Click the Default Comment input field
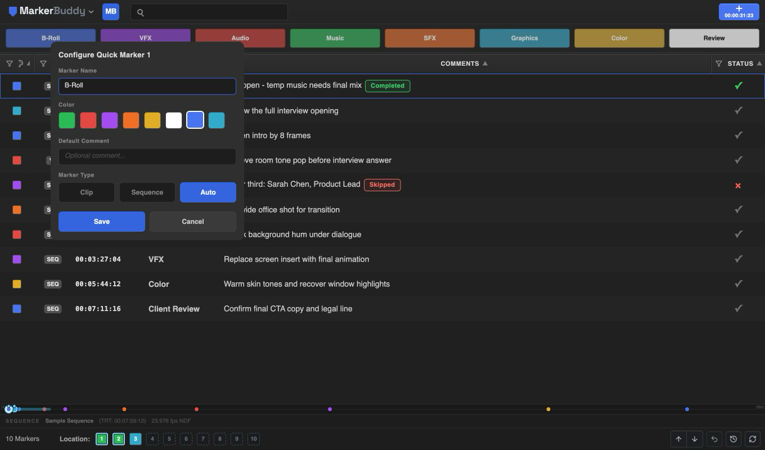Viewport: 765px width, 450px height. point(147,156)
